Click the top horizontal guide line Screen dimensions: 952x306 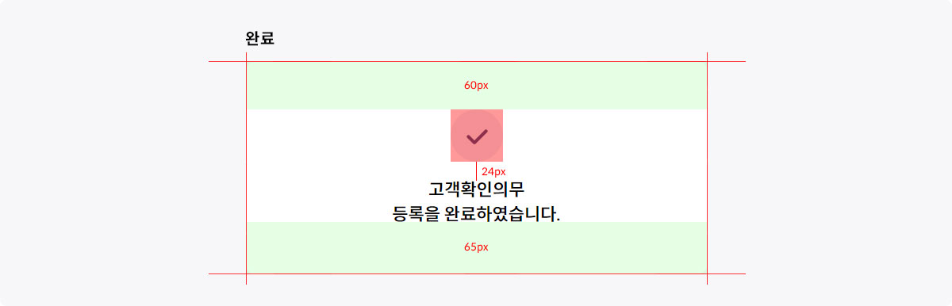click(477, 61)
